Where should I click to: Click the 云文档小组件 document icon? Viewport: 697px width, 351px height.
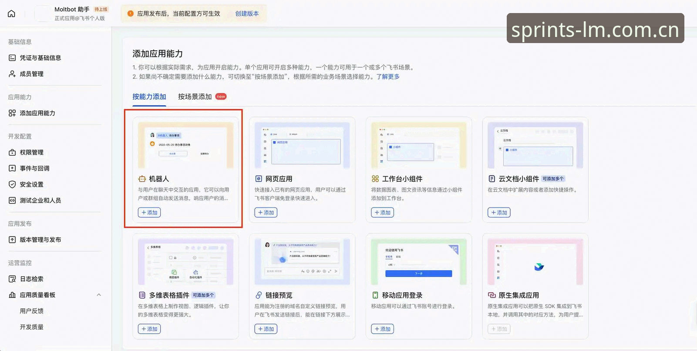tap(492, 179)
